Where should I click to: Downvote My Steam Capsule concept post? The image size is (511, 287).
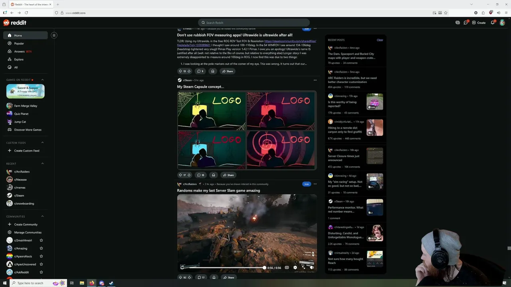(189, 175)
